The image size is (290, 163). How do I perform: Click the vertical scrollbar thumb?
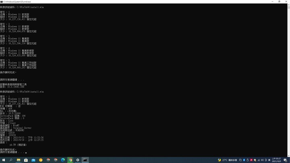tap(289, 7)
